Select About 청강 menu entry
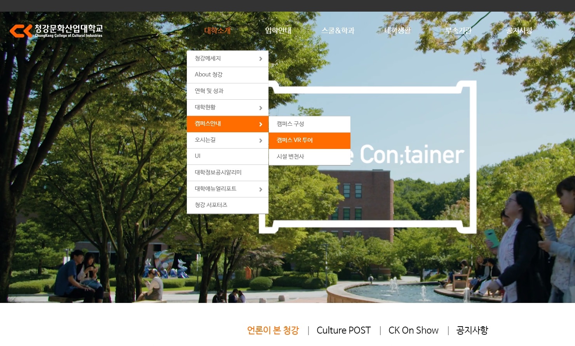575x346 pixels. tap(228, 75)
